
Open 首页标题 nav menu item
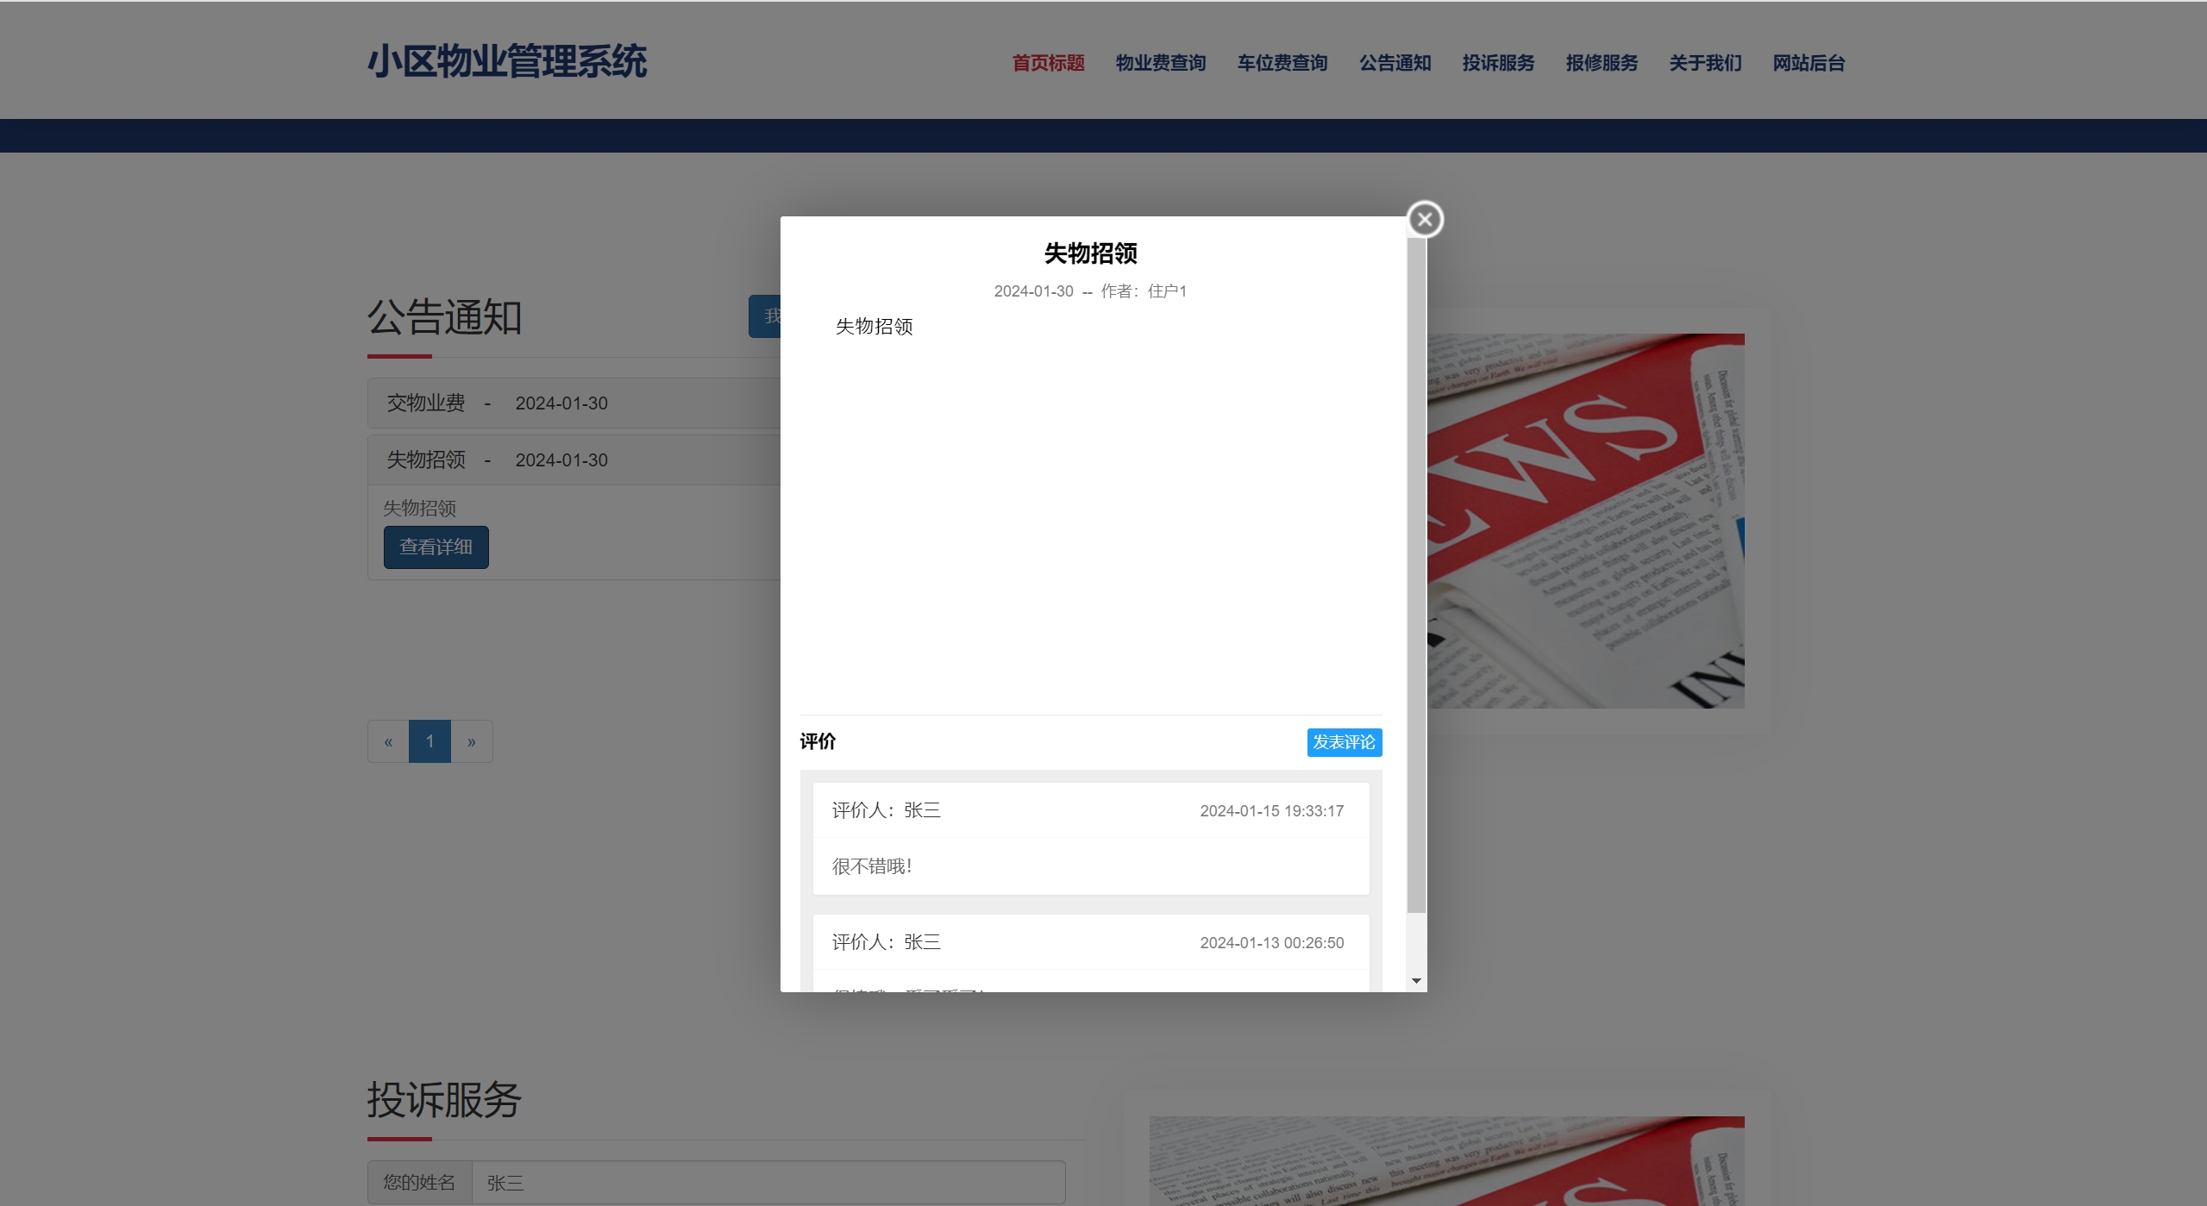(1048, 63)
